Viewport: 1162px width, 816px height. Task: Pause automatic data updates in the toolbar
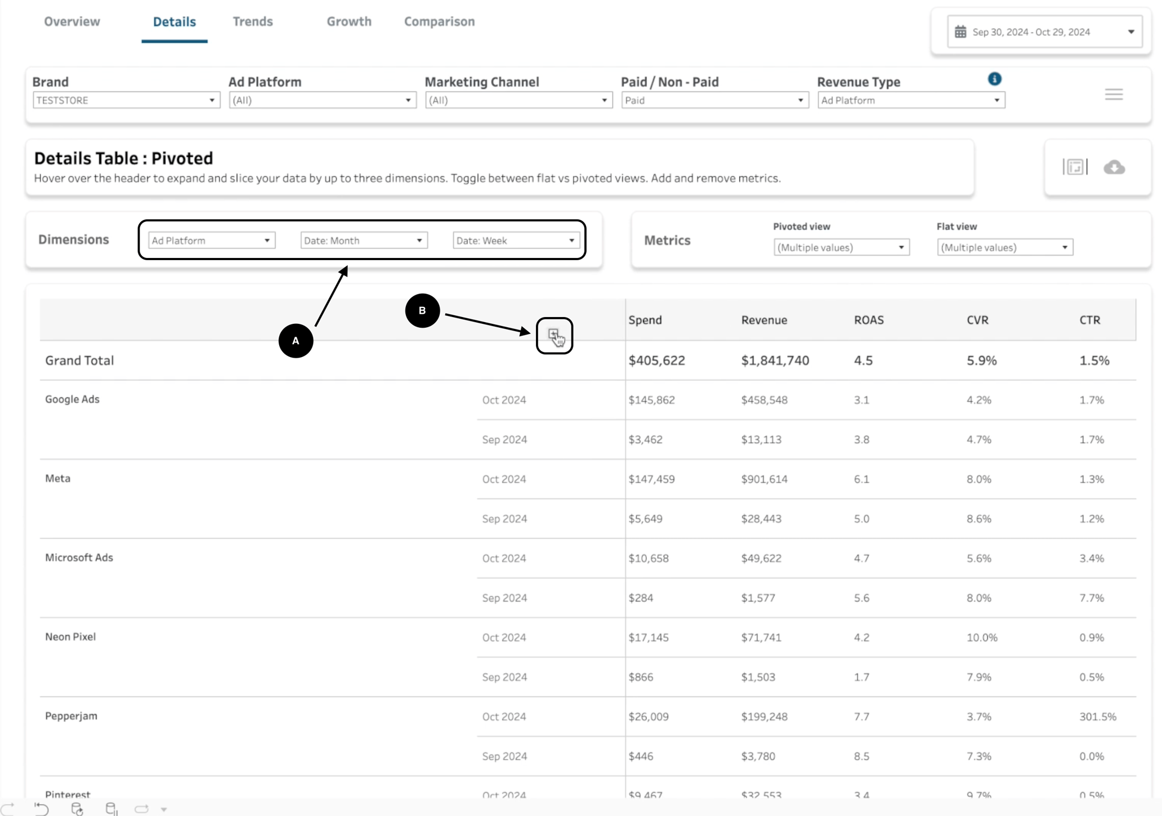[112, 808]
